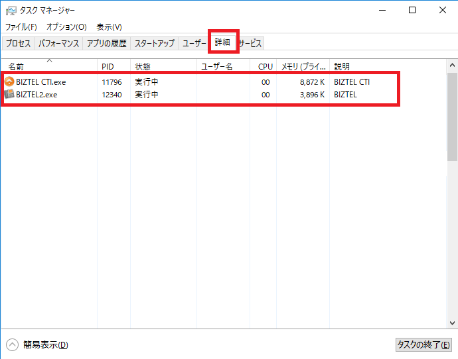
Task: Click the タスクの終了(E) button
Action: [423, 344]
